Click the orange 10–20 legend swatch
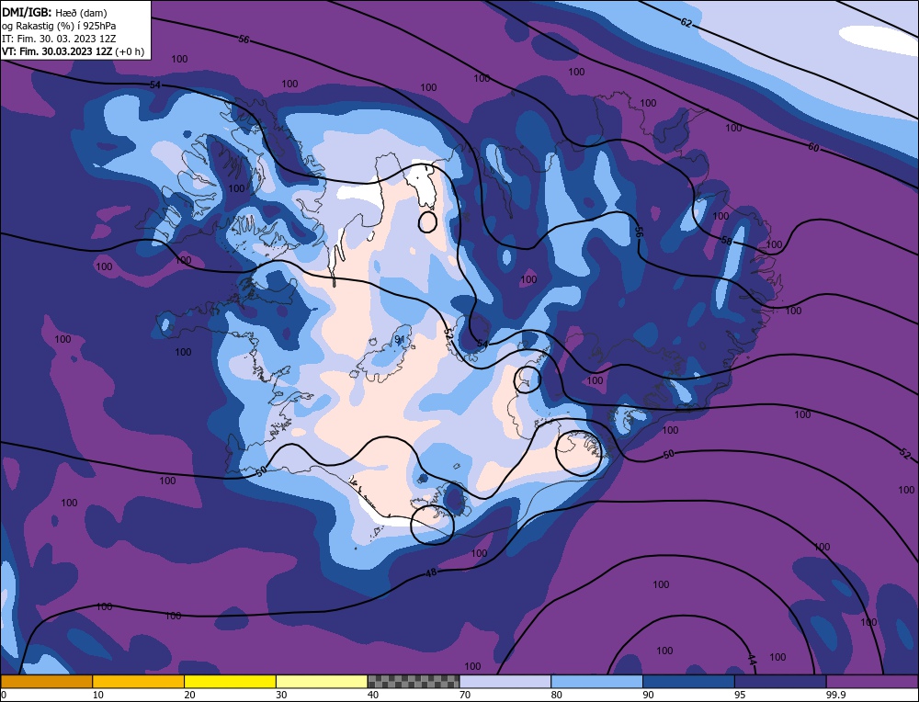This screenshot has width=919, height=702. click(x=139, y=682)
